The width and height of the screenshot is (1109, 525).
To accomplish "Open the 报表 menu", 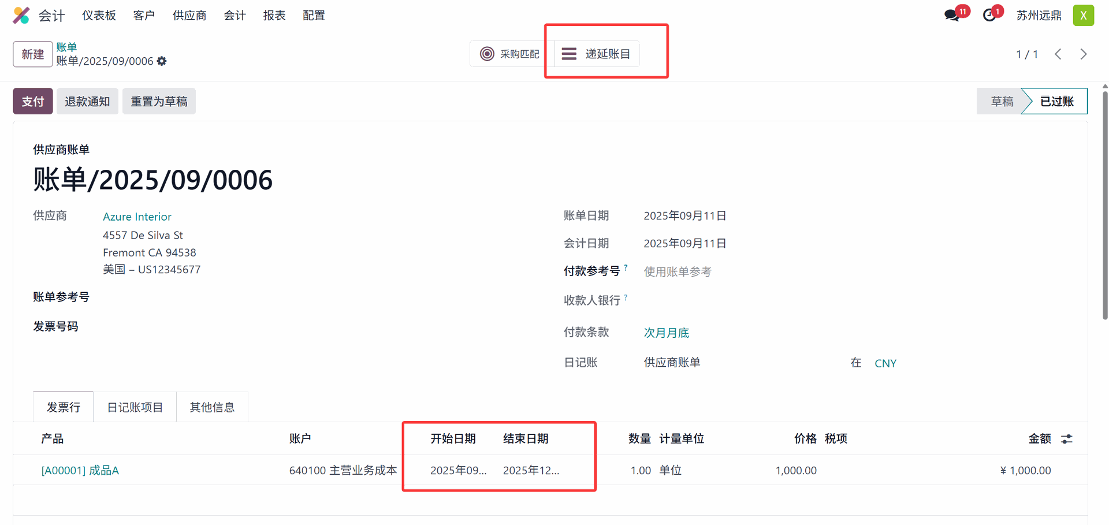I will click(274, 16).
